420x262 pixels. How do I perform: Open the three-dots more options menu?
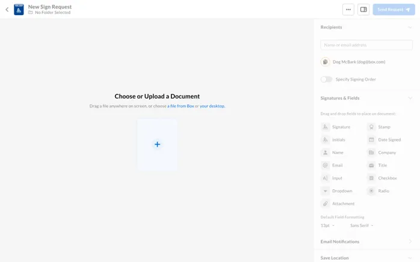348,10
